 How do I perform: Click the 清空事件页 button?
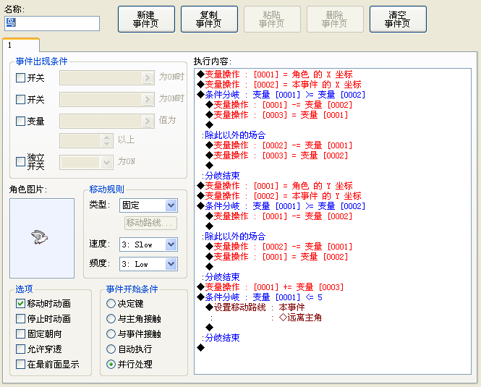(x=398, y=19)
